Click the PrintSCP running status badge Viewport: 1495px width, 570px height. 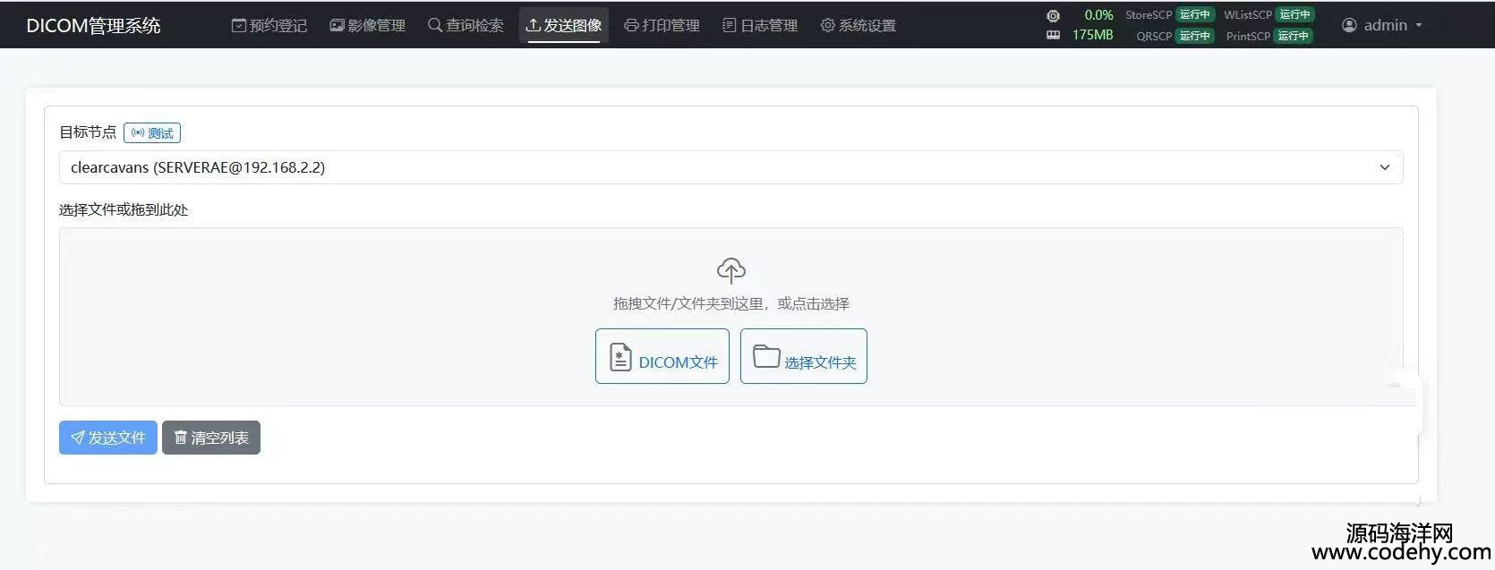click(1293, 36)
